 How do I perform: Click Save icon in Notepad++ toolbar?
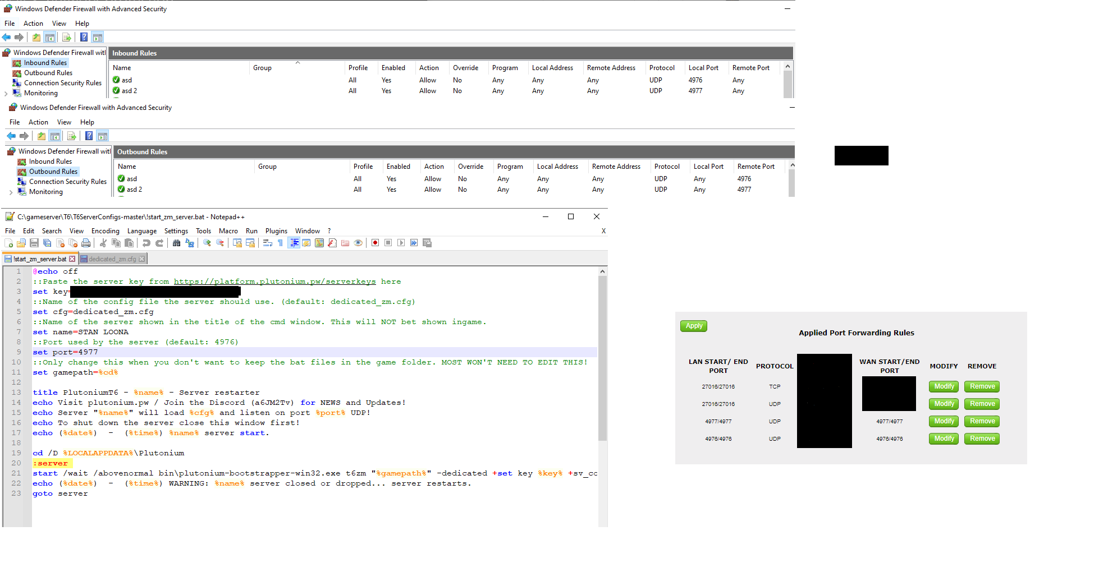pyautogui.click(x=34, y=243)
